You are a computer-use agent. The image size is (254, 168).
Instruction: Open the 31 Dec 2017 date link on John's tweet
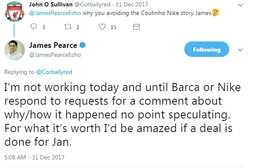(132, 4)
